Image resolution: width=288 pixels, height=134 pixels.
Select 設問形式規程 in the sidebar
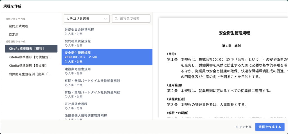(19, 26)
